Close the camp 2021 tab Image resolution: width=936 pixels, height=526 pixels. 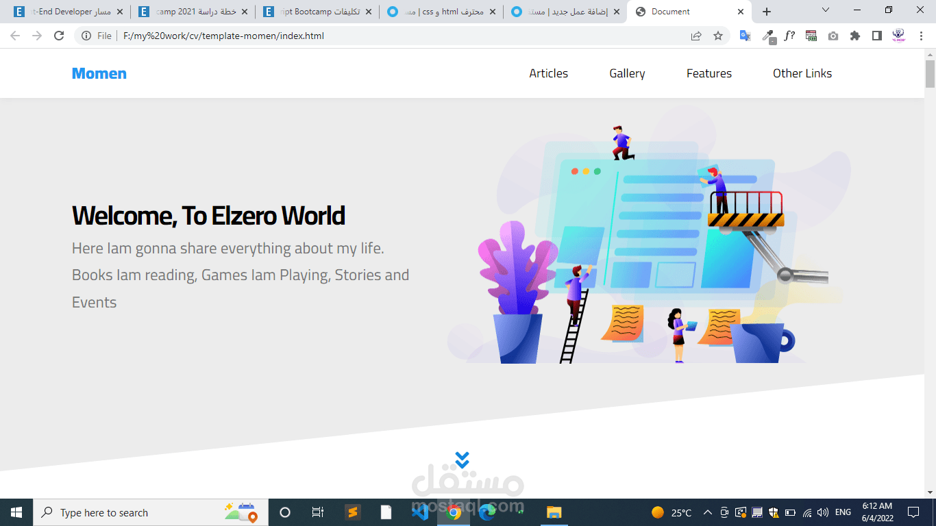coord(245,12)
